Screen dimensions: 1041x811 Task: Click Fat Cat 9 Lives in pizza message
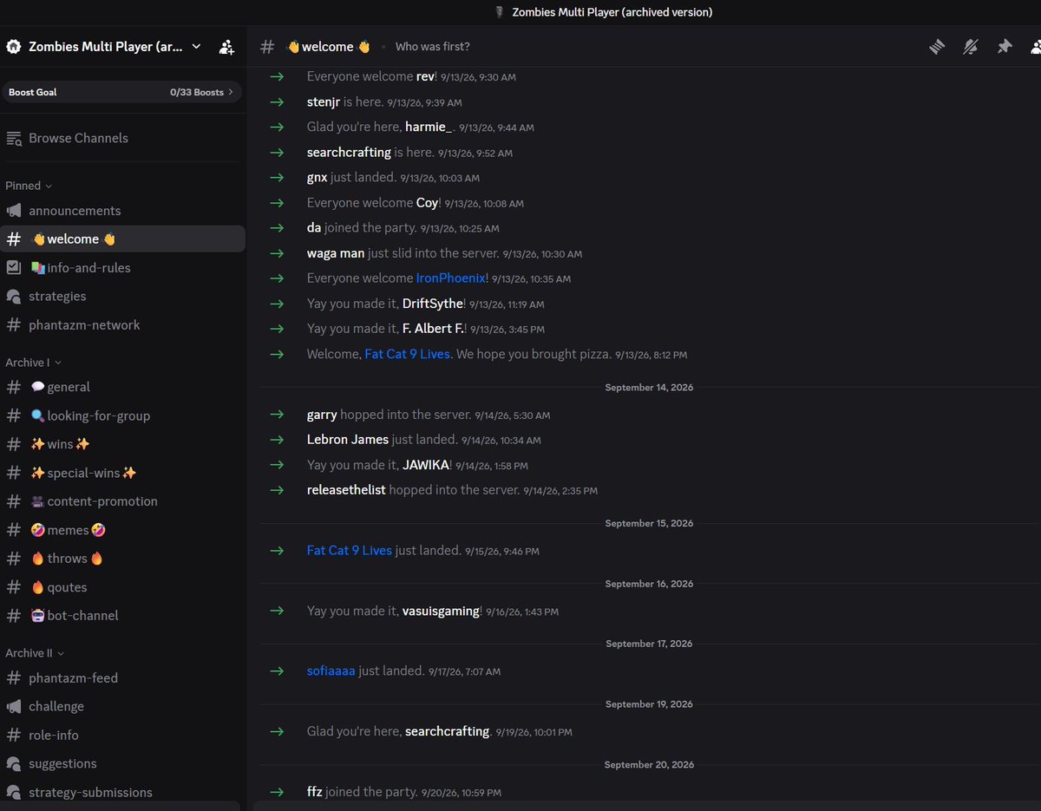tap(407, 354)
